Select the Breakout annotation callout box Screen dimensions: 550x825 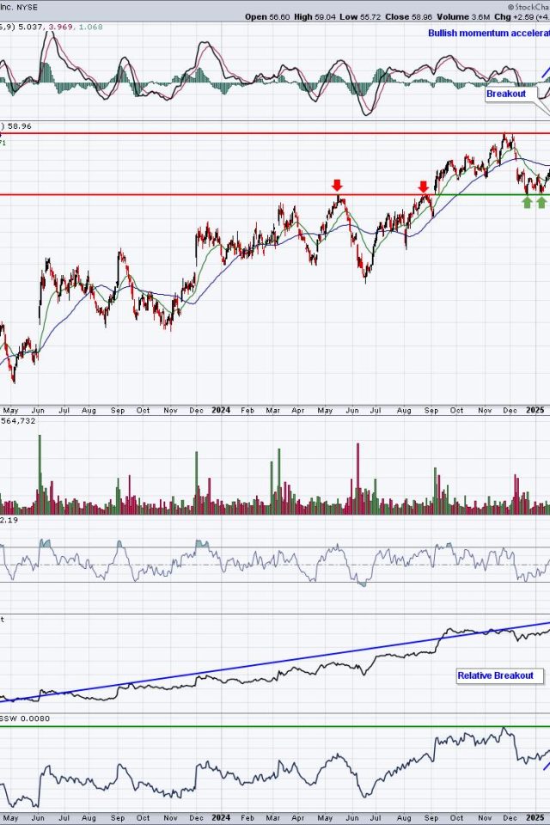pos(506,94)
